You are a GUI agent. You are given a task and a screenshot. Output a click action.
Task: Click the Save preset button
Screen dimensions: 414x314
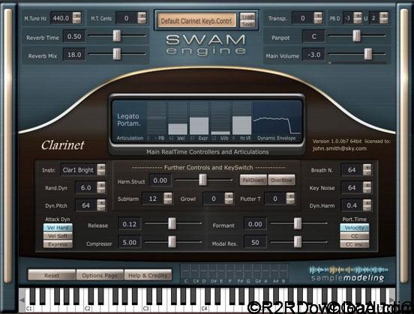click(247, 24)
